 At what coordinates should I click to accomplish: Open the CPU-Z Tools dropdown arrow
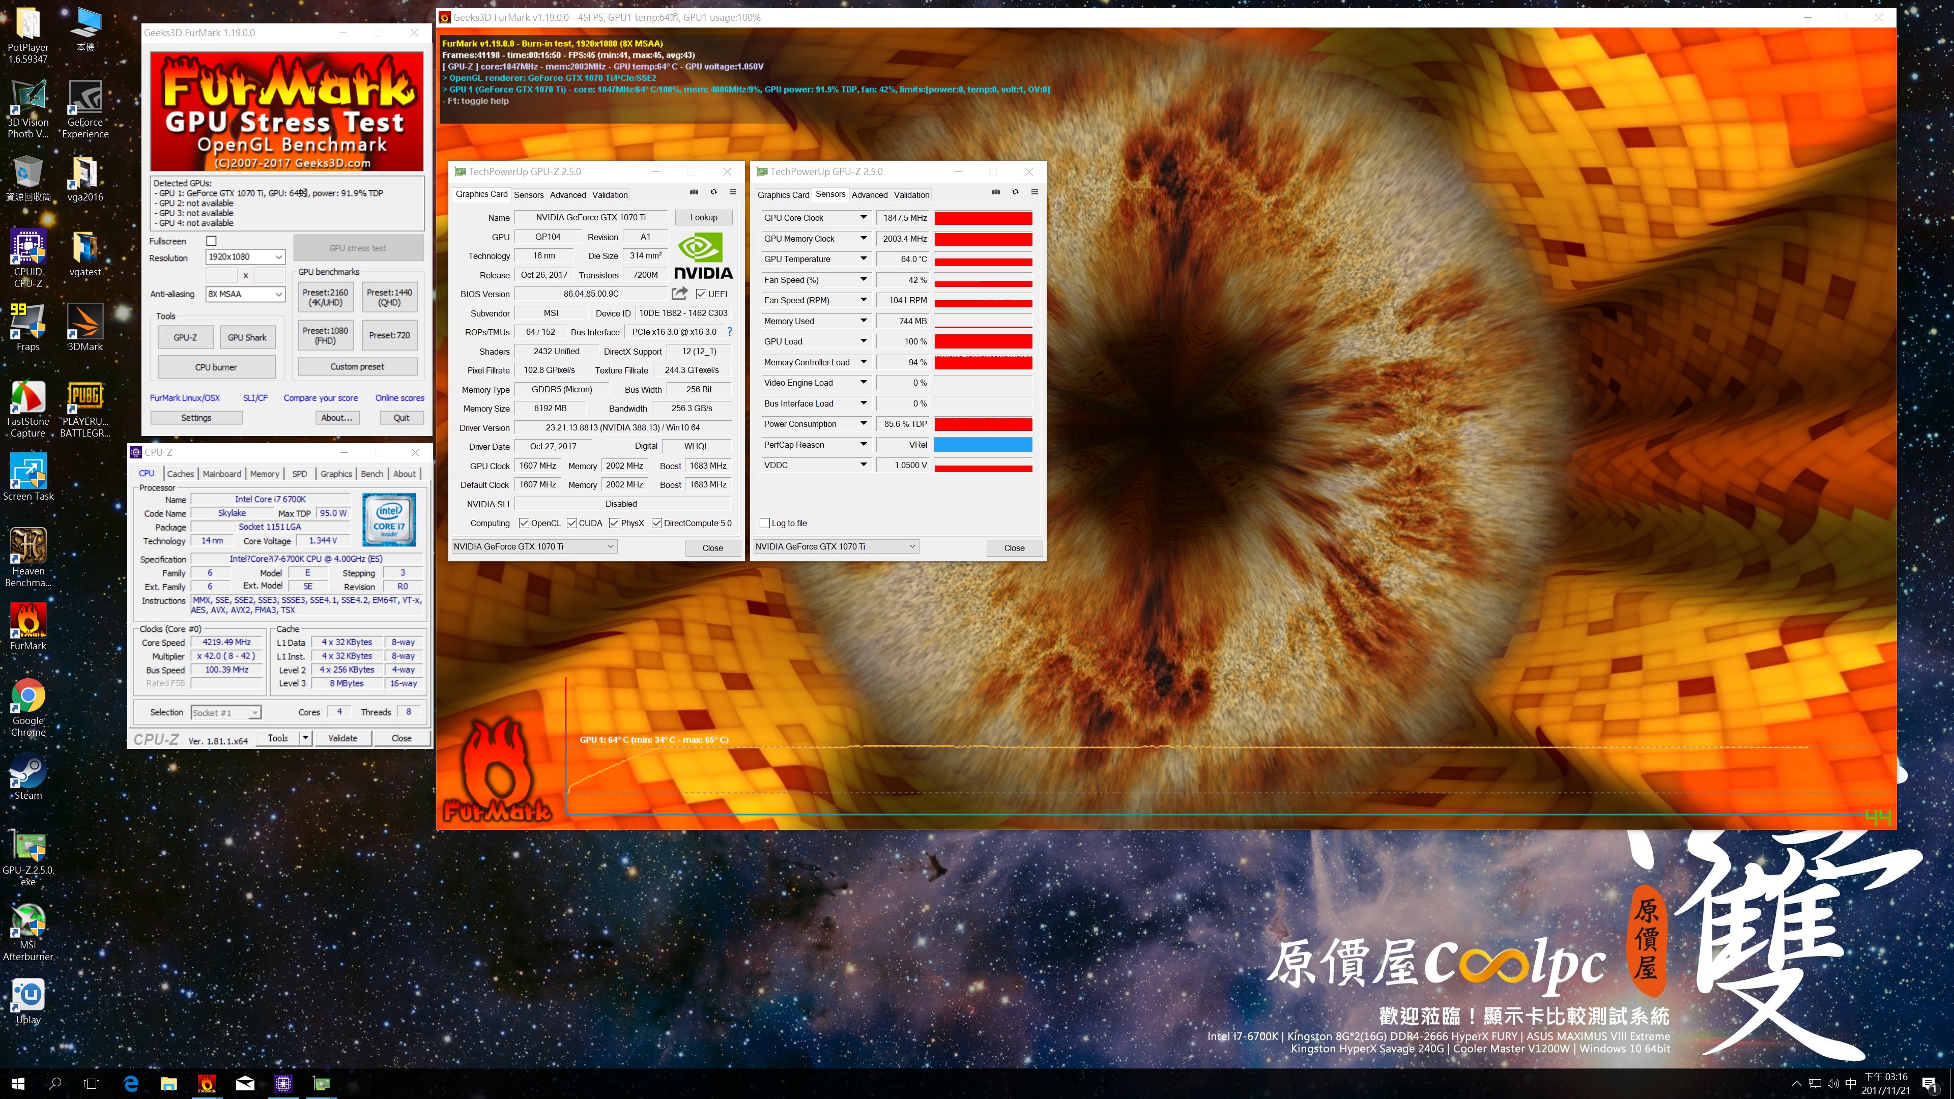click(x=306, y=738)
